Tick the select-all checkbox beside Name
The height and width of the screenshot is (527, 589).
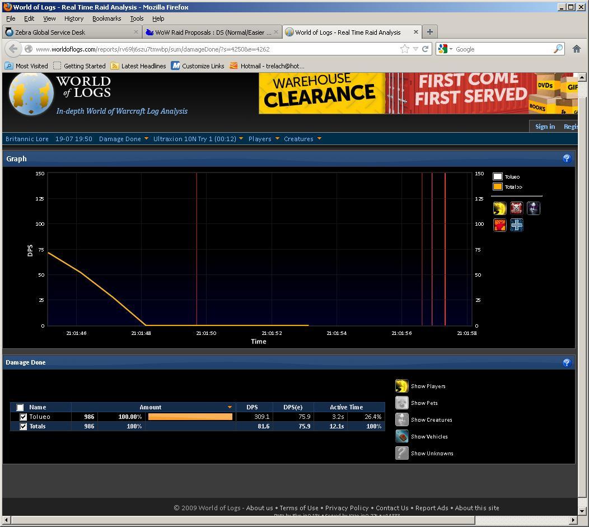point(20,407)
